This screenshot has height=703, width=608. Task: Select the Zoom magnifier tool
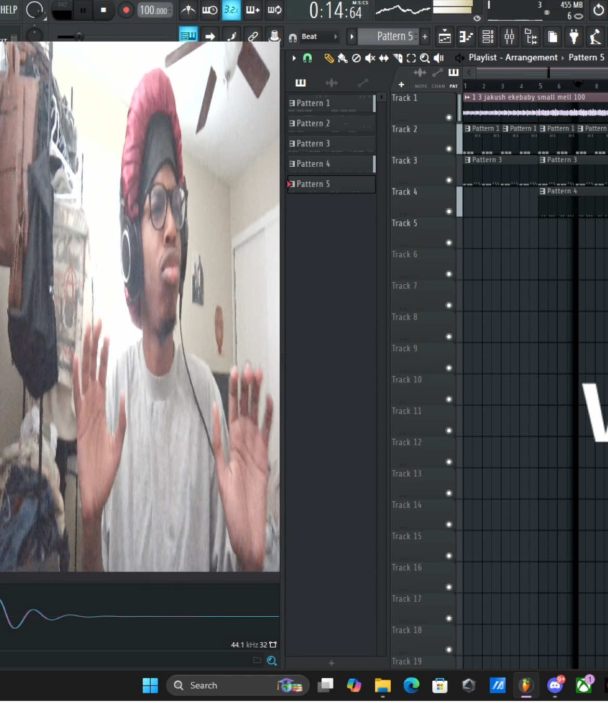click(425, 58)
